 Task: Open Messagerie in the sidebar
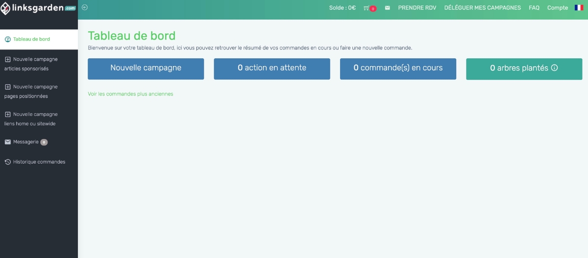(26, 142)
